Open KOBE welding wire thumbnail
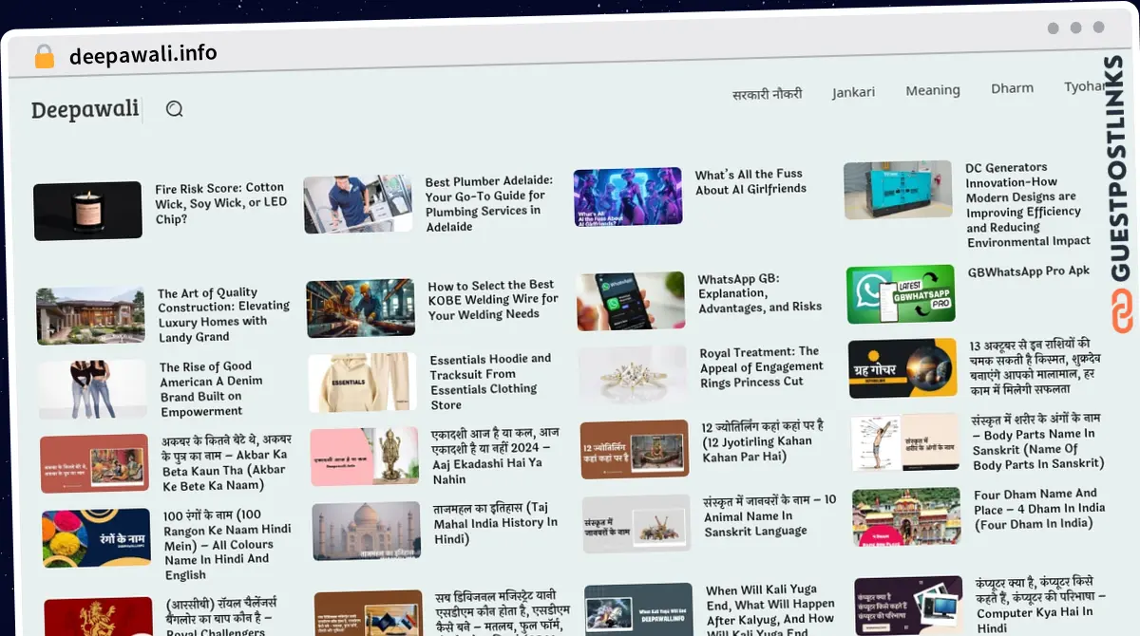 pos(361,308)
